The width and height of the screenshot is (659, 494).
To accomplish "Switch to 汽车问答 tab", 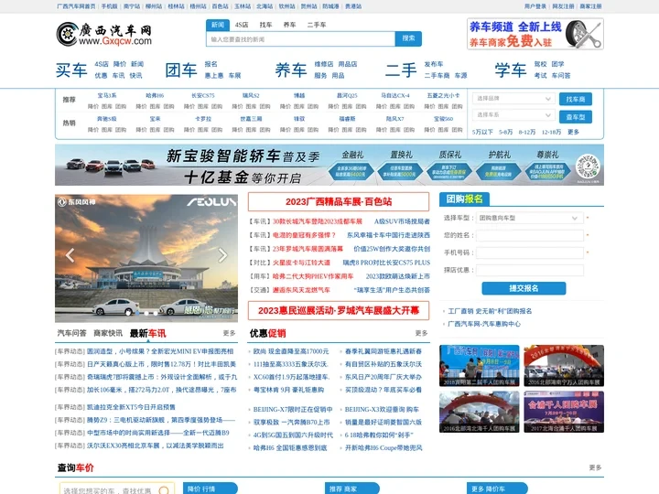I will tap(72, 333).
